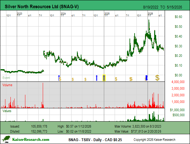This screenshot has height=144, width=190.
Task: Click the Kaiser Research fish logo
Action: 6,139
